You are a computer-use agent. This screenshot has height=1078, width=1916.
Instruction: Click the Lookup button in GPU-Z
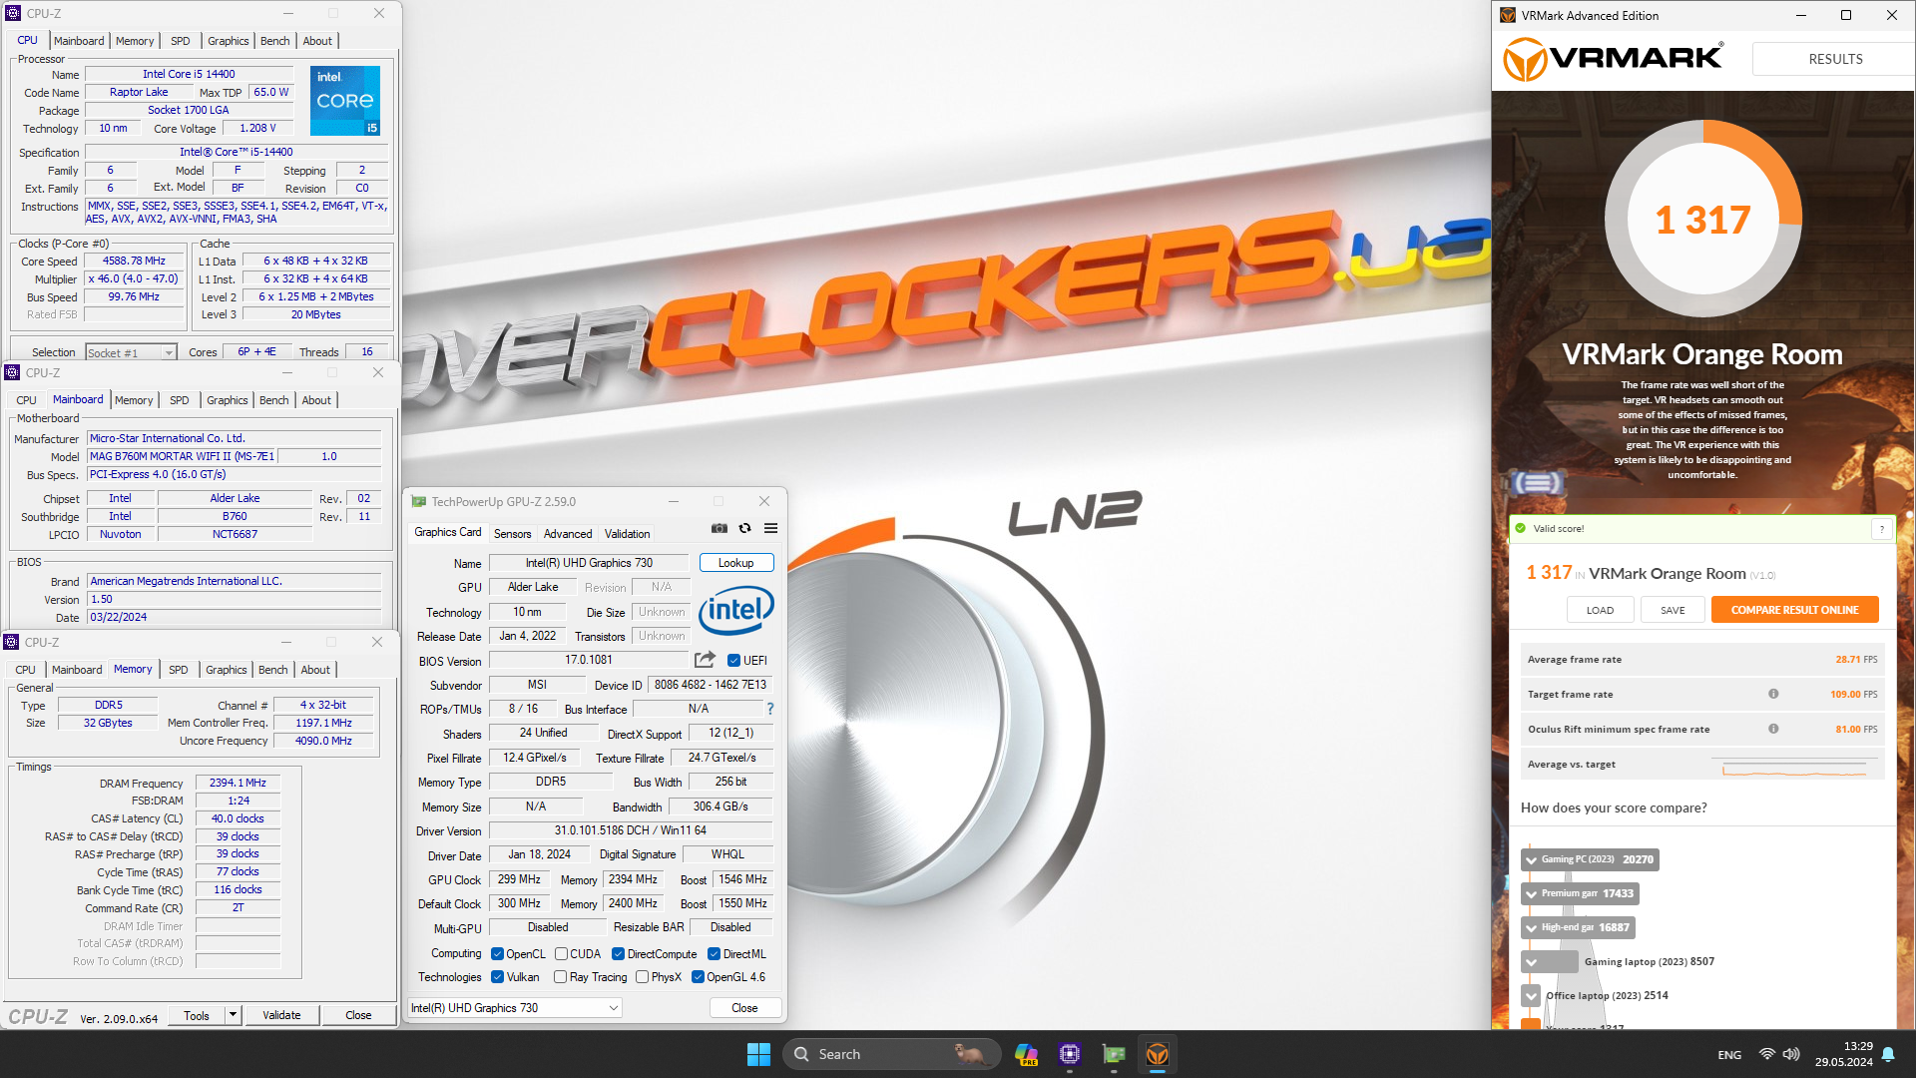[x=735, y=563]
